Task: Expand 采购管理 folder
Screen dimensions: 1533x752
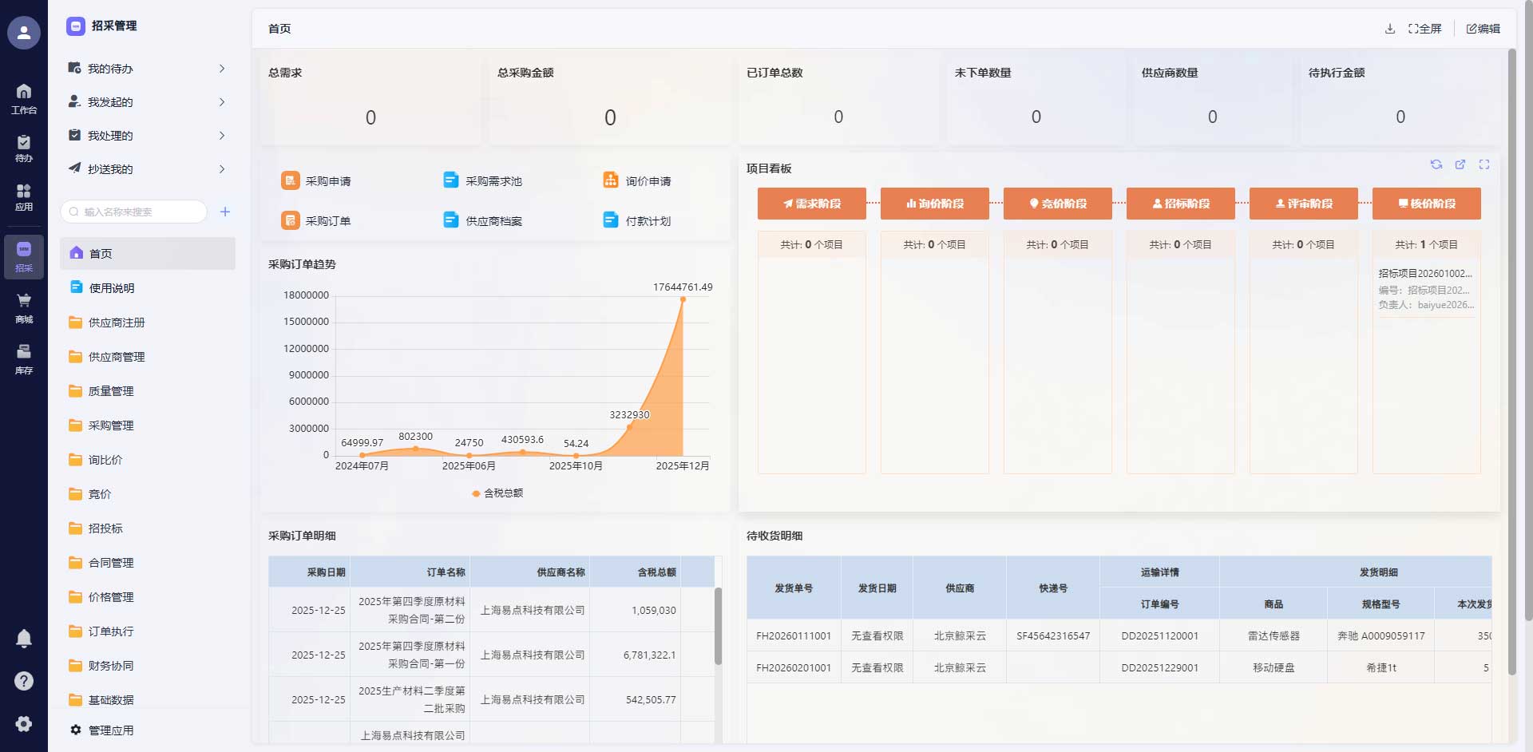Action: pyautogui.click(x=148, y=425)
